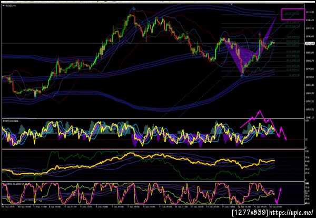Select the 13 Jan 07:00 time axis label

point(213,207)
